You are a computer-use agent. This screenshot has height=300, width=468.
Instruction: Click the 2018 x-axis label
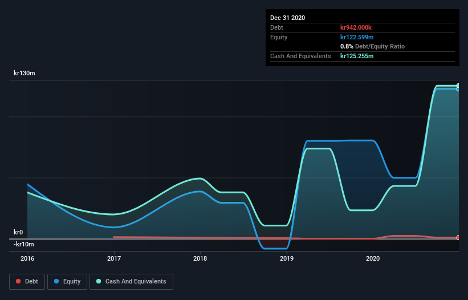pos(200,258)
